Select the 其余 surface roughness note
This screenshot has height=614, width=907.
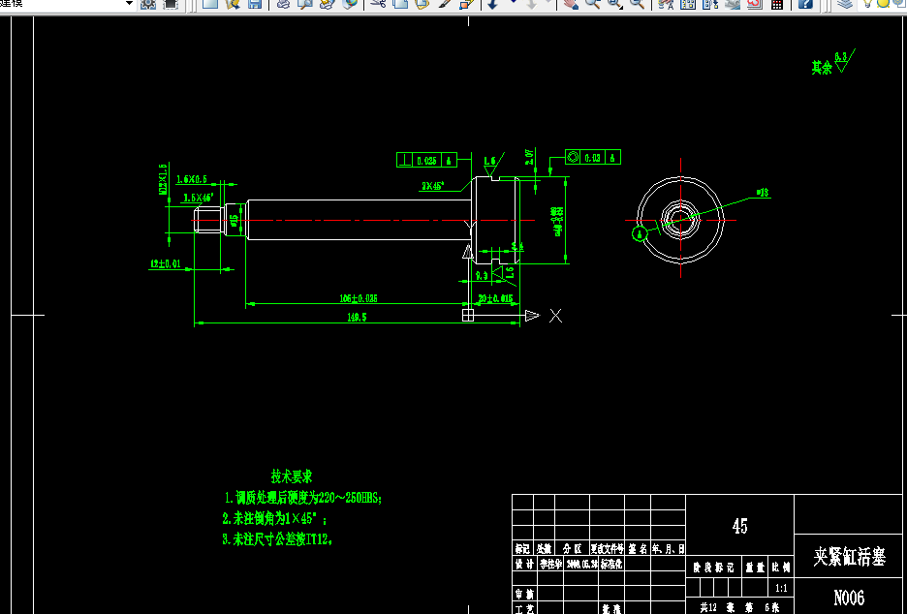click(x=833, y=62)
